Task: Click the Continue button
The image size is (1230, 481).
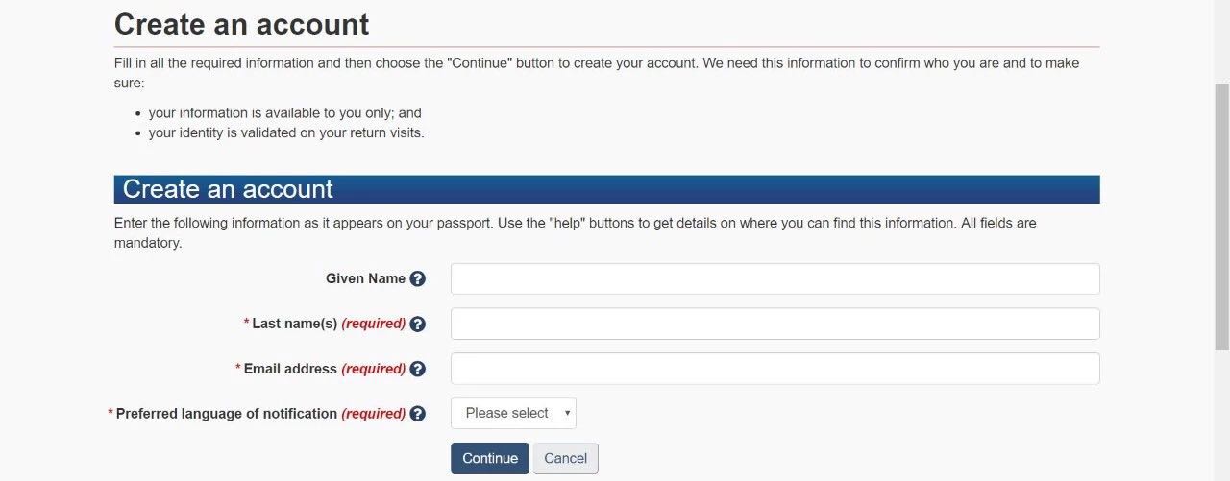Action: tap(490, 458)
